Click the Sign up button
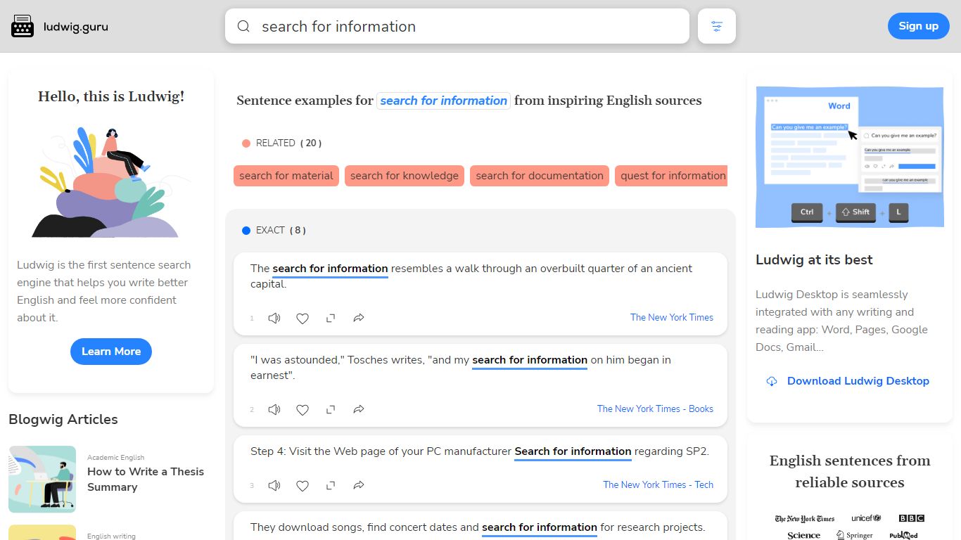The height and width of the screenshot is (540, 961). 919,26
